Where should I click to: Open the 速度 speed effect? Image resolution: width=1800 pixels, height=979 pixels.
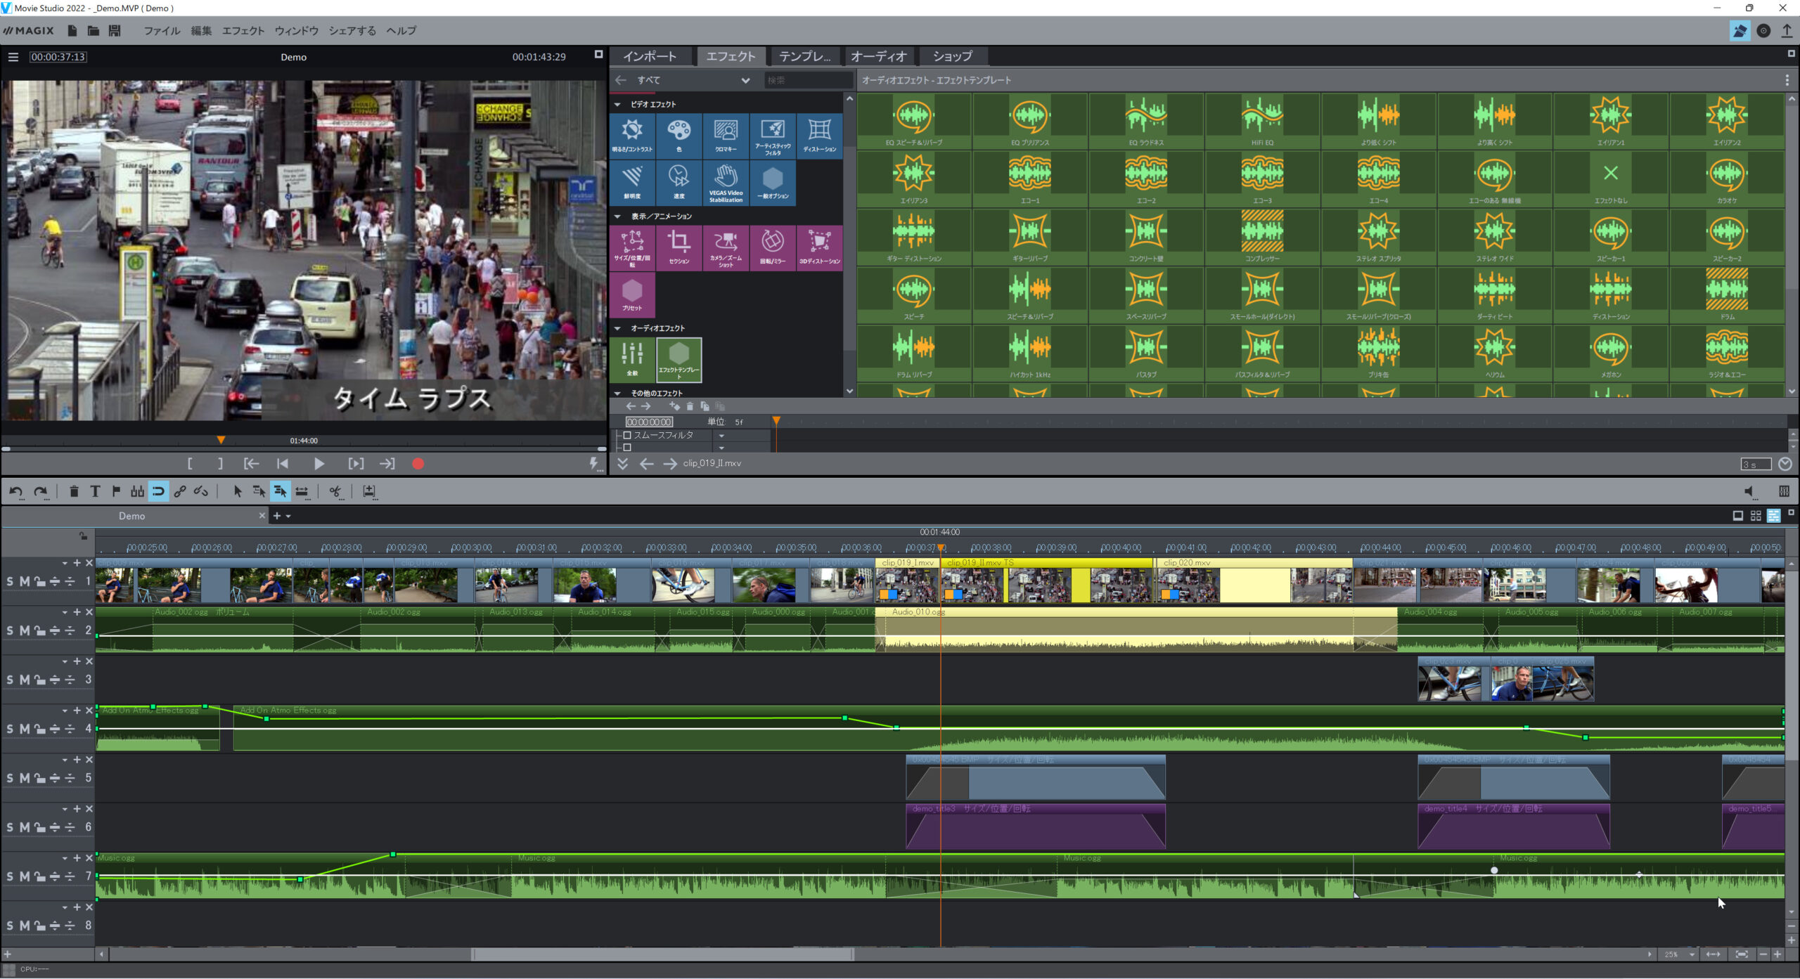tap(679, 183)
